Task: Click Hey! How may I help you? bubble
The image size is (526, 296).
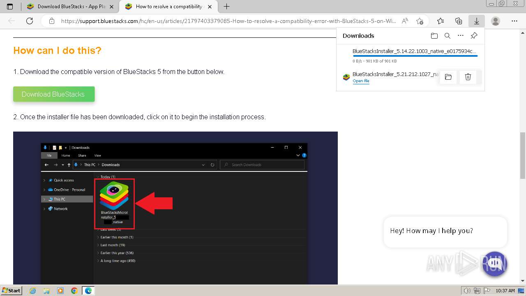Action: tap(445, 231)
